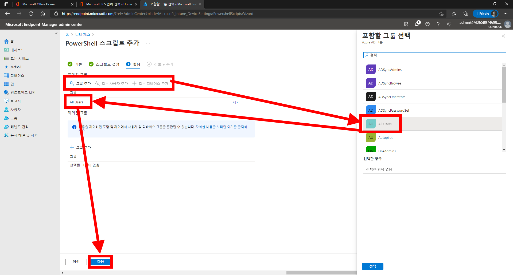The image size is (513, 275).
Task: Click the 검색 search field
Action: [x=435, y=55]
